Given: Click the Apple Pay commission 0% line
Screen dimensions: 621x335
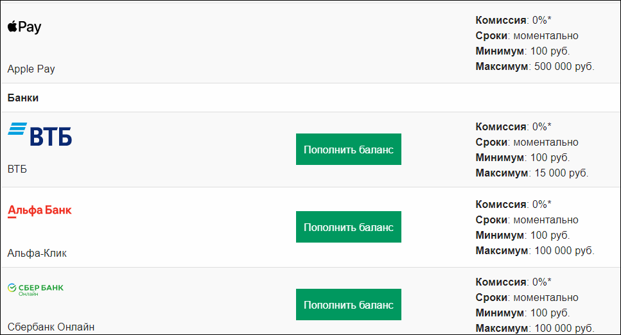Looking at the screenshot, I should point(513,20).
